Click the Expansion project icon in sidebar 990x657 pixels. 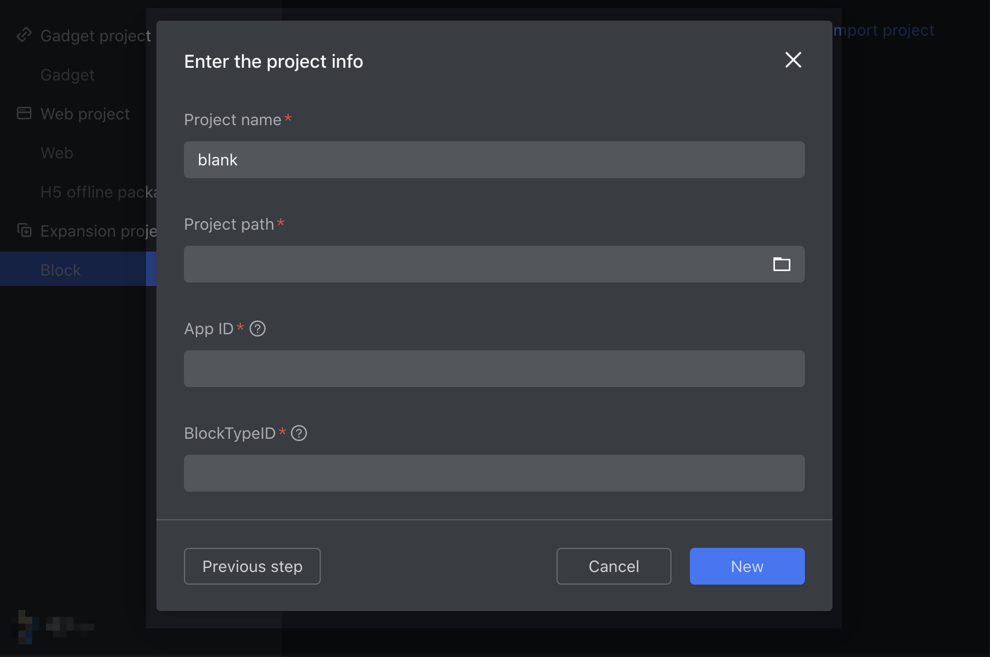(x=24, y=230)
